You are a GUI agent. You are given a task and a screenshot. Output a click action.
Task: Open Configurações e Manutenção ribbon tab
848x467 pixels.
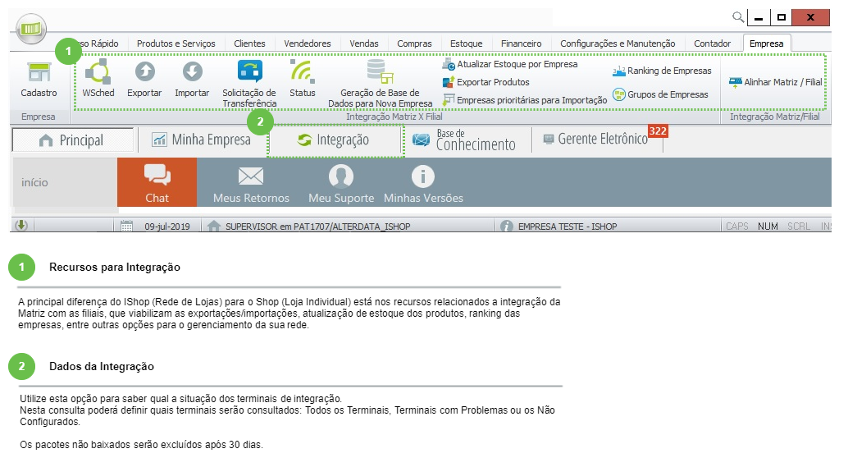pyautogui.click(x=618, y=43)
